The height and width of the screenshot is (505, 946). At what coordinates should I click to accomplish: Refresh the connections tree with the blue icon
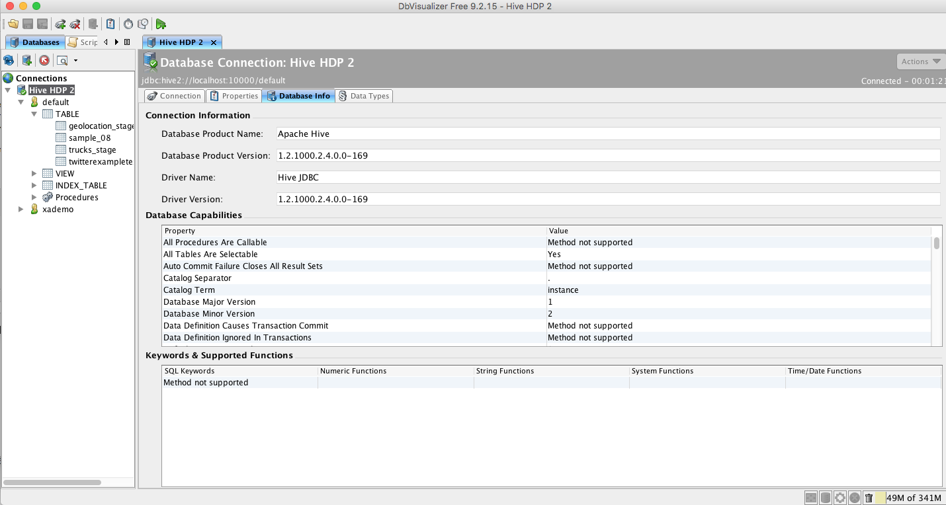click(9, 60)
